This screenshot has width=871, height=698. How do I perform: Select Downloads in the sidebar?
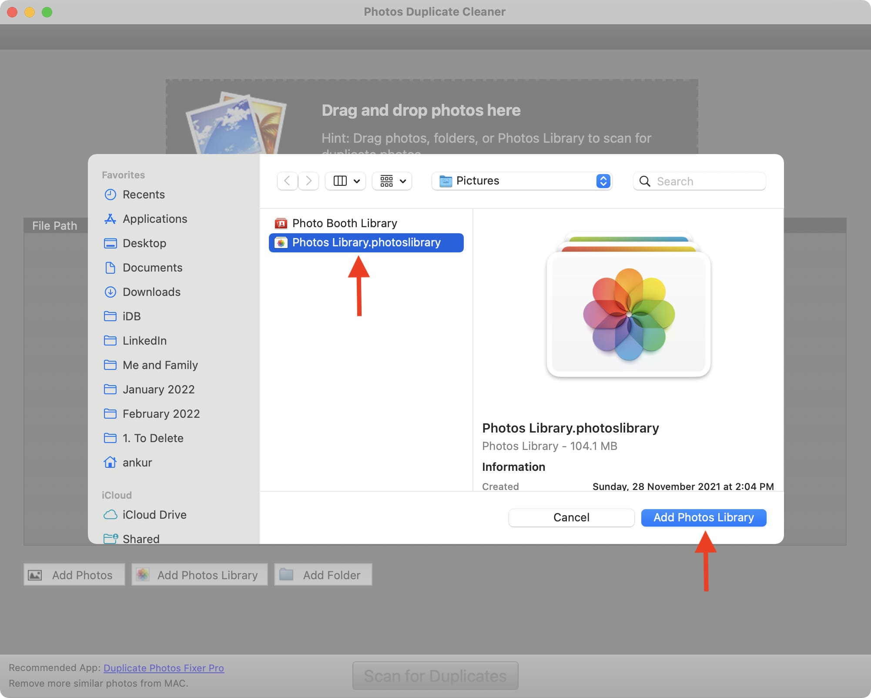pos(174,292)
